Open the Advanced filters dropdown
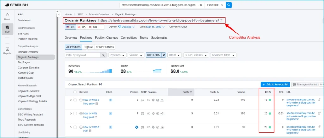324x138 pixels. tap(223, 55)
